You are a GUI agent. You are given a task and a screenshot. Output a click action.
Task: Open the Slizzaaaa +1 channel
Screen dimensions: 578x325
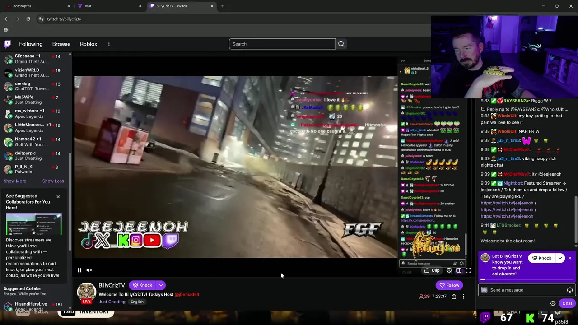coord(34,59)
